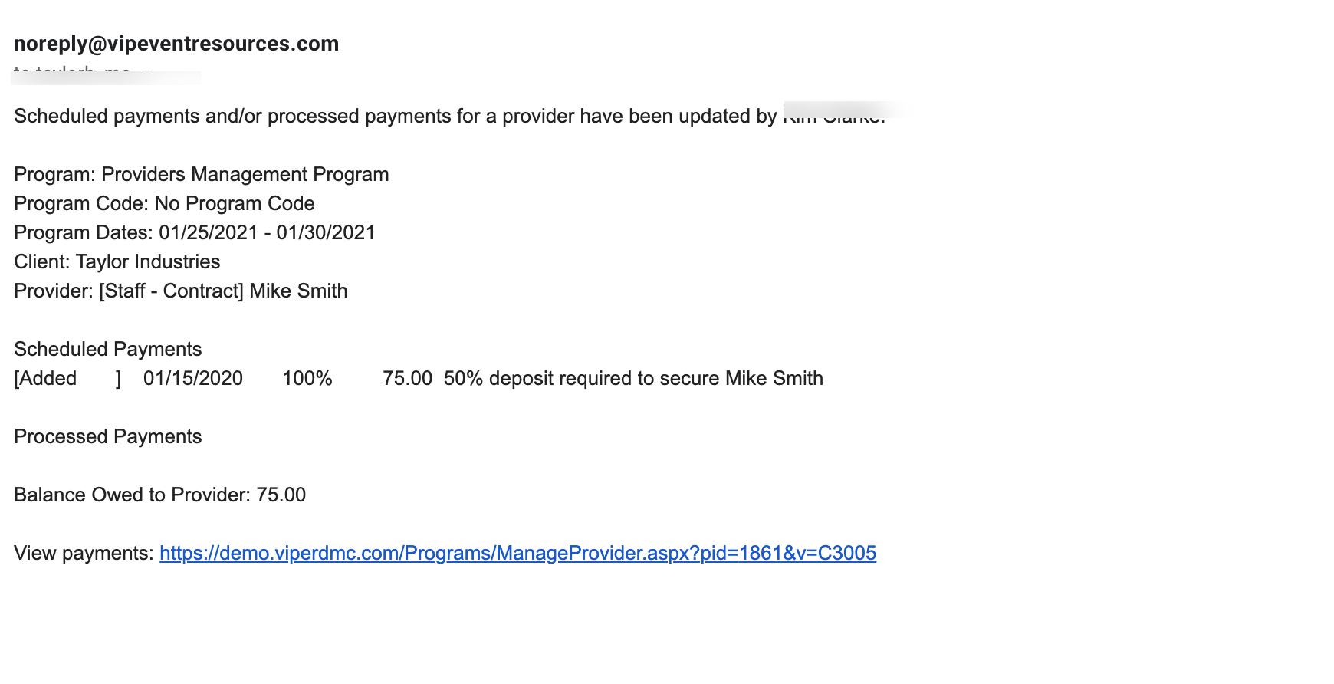Image resolution: width=1334 pixels, height=684 pixels.
Task: Click the blurred updater name after 'updated by'
Action: 834,116
